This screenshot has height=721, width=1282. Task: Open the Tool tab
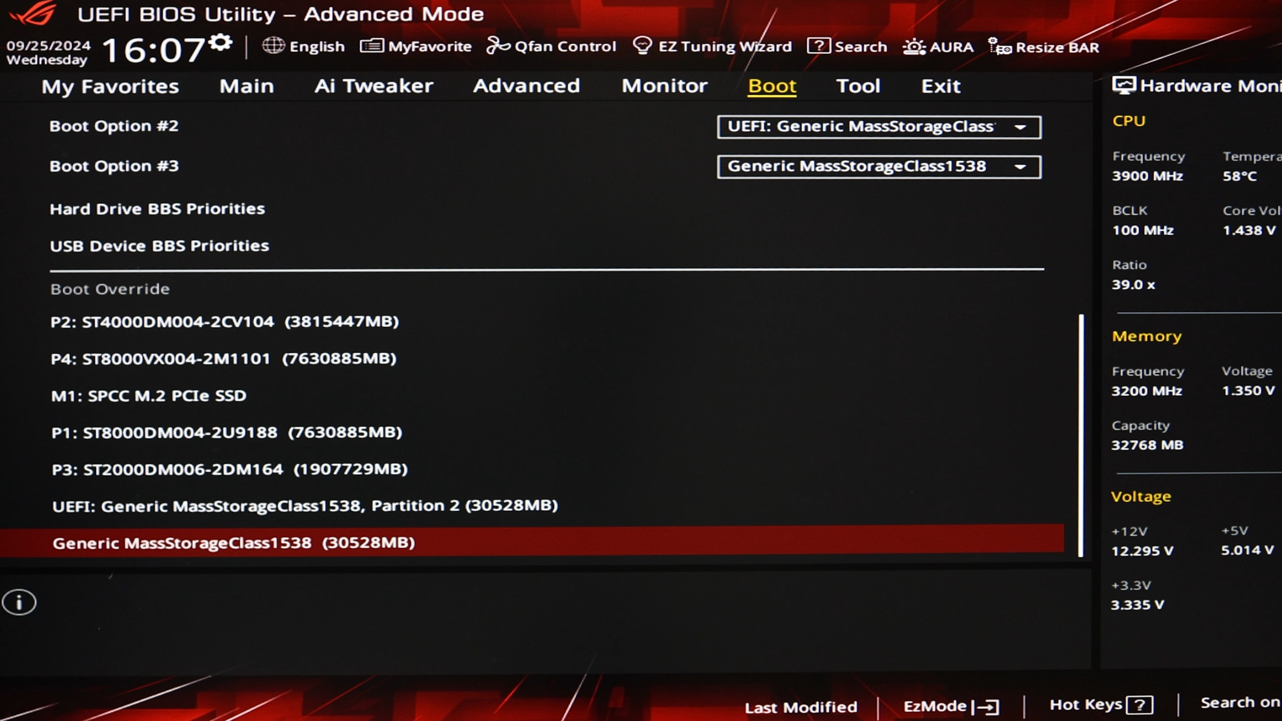click(x=858, y=86)
